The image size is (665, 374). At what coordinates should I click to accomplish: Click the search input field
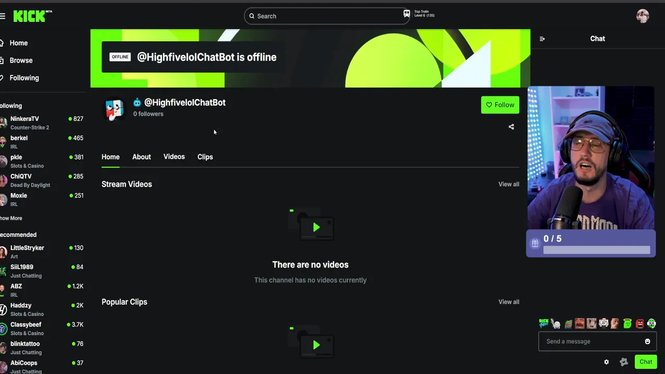(x=327, y=16)
